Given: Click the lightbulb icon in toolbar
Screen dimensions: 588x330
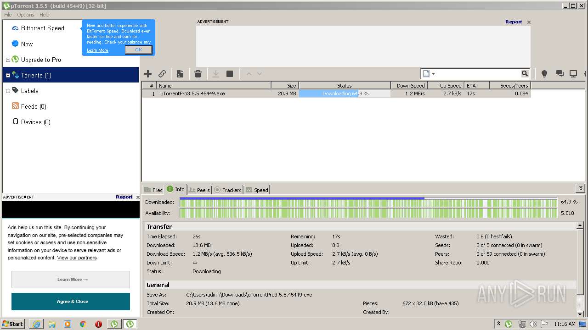Looking at the screenshot, I should pos(544,74).
